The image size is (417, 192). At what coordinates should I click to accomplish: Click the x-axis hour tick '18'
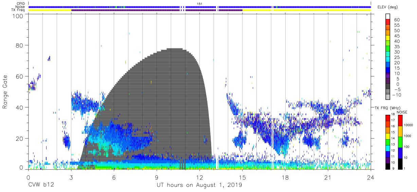[285, 177]
